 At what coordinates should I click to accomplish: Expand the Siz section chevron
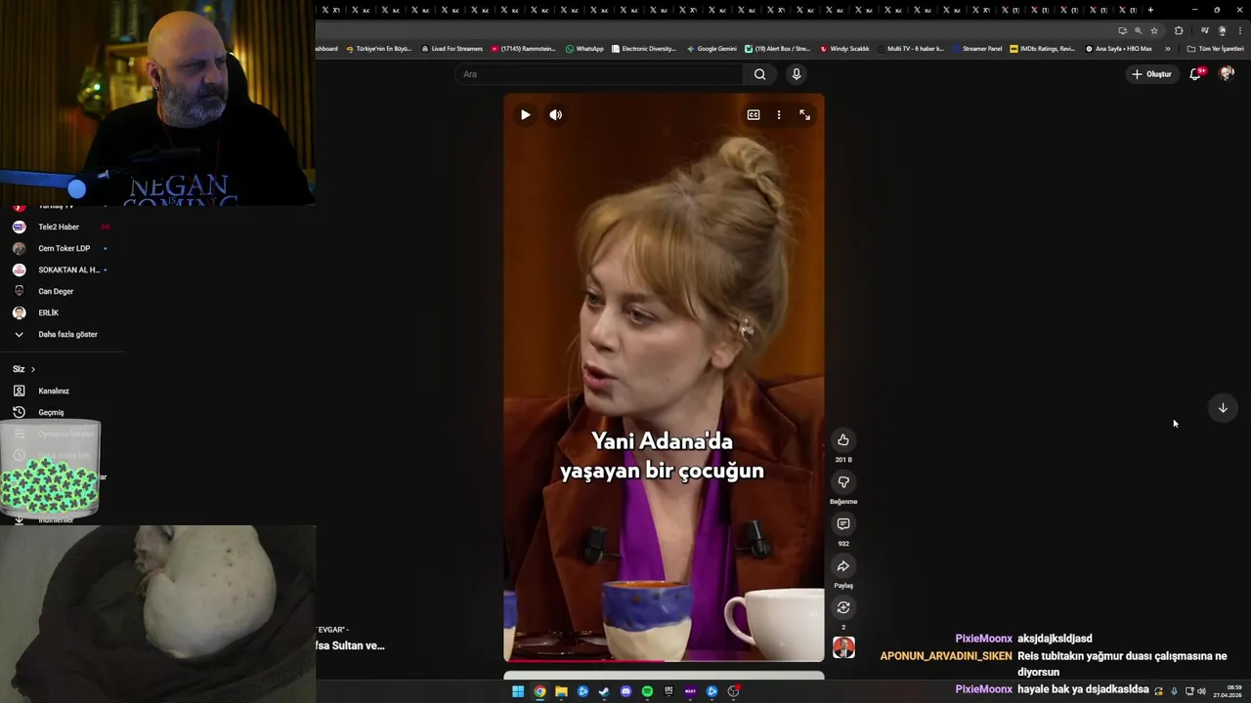pyautogui.click(x=32, y=369)
